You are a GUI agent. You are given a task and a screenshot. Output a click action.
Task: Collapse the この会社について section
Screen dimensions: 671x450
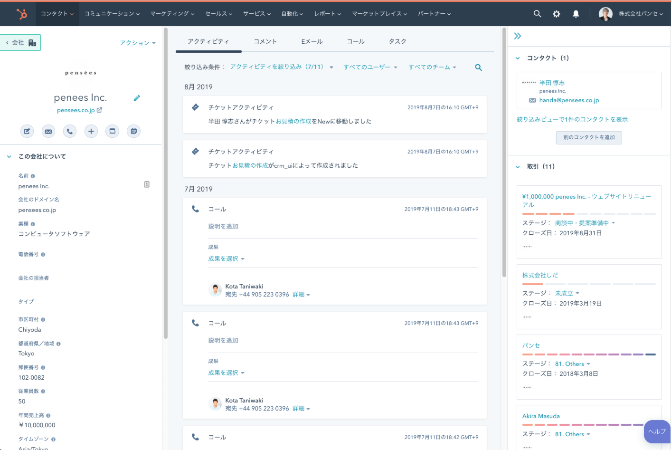coord(9,156)
